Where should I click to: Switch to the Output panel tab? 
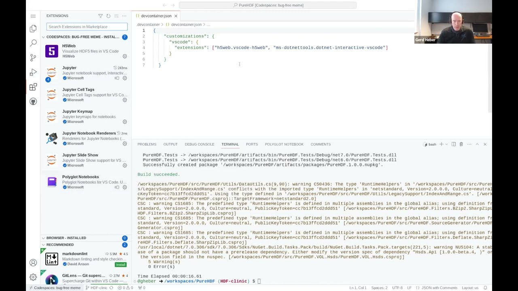tap(170, 144)
